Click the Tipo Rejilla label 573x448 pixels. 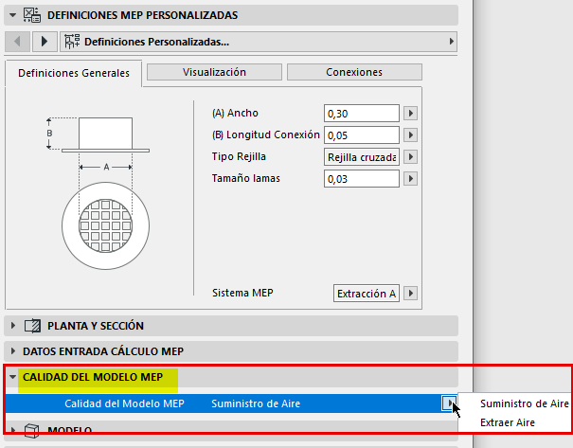point(239,156)
